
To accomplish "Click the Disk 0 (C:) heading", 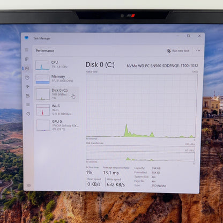I will click(x=100, y=65).
